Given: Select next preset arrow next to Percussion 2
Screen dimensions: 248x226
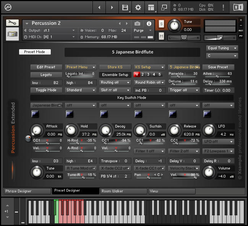Looking at the screenshot, I should coord(127,24).
